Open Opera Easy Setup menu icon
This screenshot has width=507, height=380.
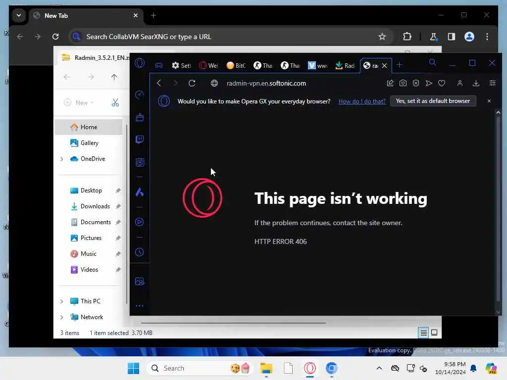493,83
